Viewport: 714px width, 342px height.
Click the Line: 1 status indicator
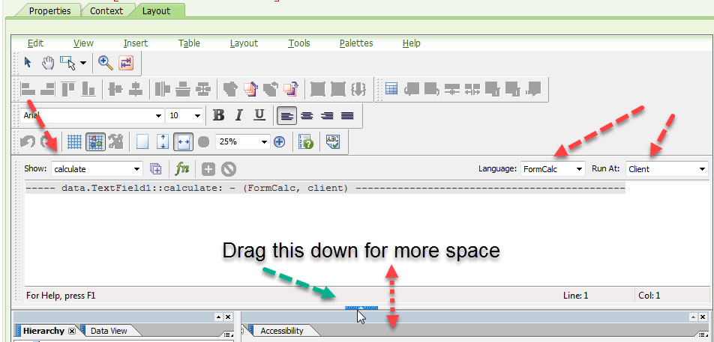575,296
